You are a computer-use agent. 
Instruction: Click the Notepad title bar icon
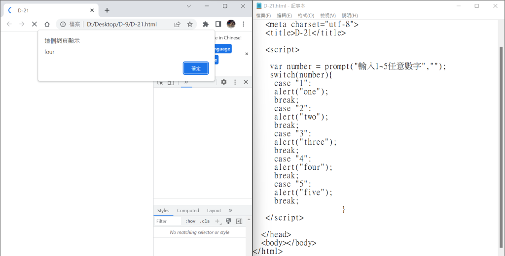pyautogui.click(x=259, y=6)
